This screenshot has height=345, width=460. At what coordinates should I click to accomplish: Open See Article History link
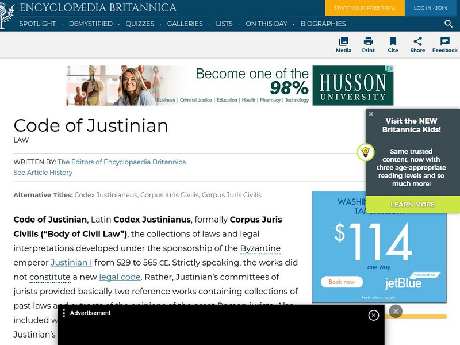43,172
